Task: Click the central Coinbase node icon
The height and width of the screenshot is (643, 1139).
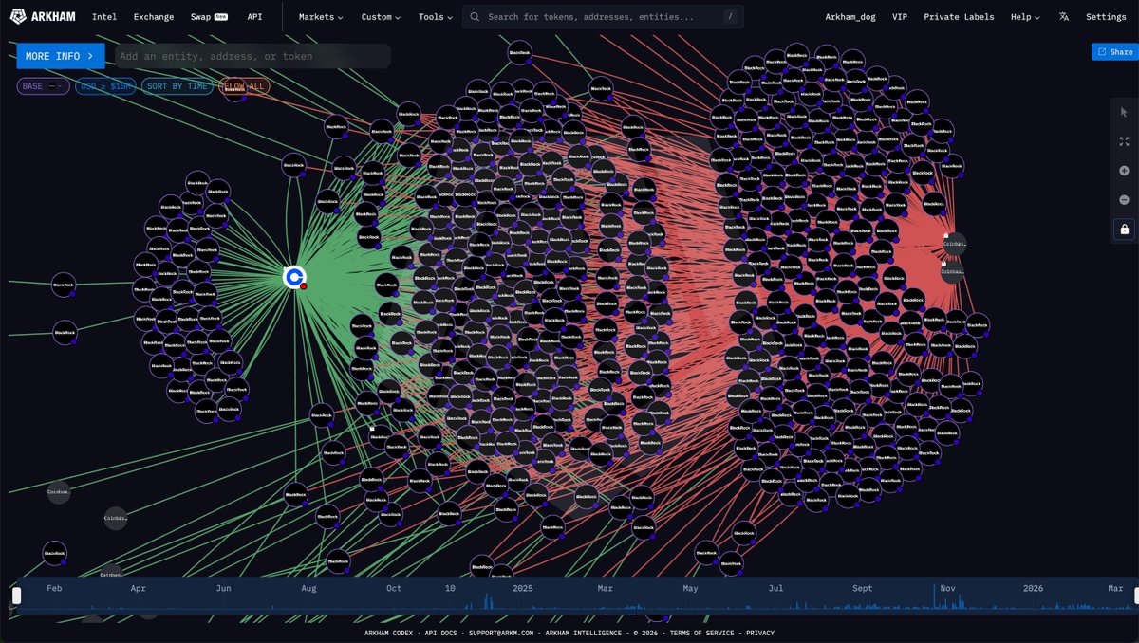Action: pos(294,277)
